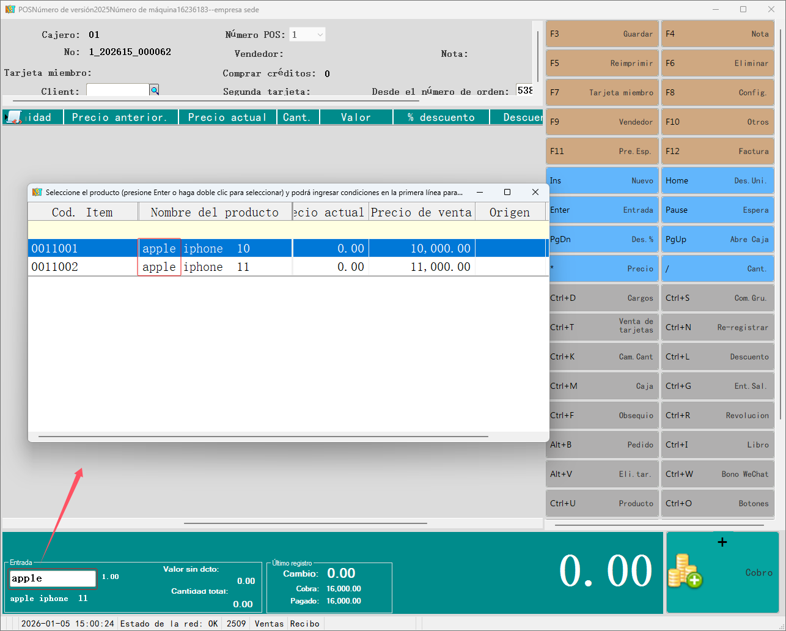Image resolution: width=786 pixels, height=631 pixels.
Task: Open the Número POS dropdown
Action: click(x=307, y=35)
